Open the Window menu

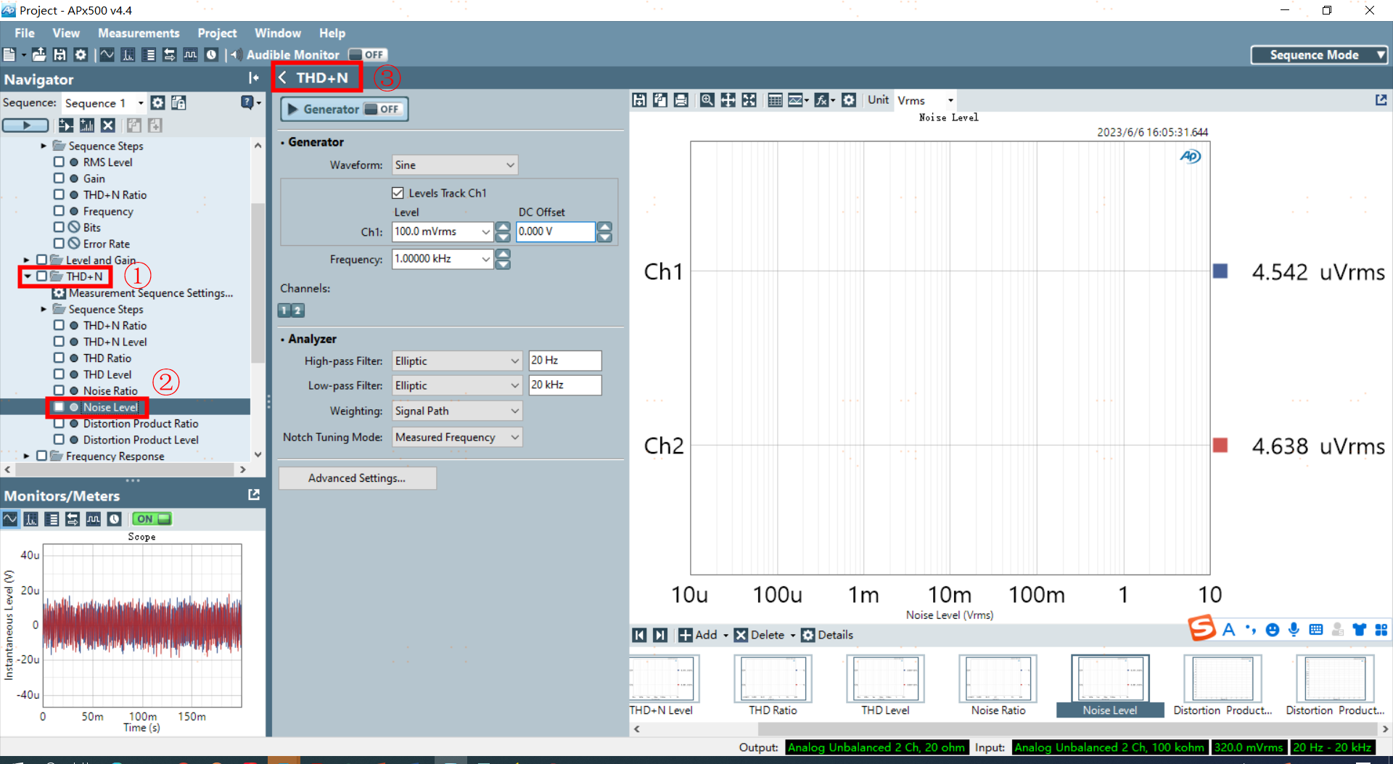click(x=277, y=33)
